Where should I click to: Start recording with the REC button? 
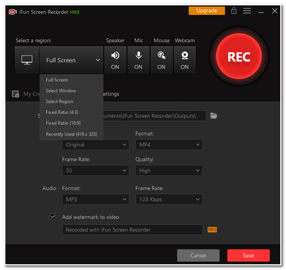pos(239,56)
